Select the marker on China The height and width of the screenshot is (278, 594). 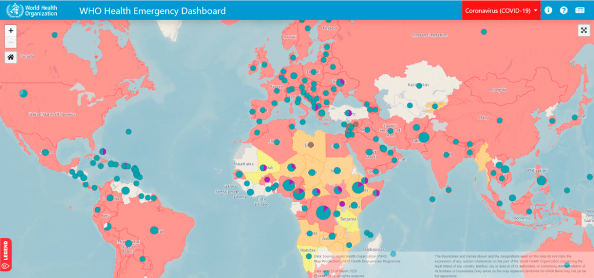499,120
